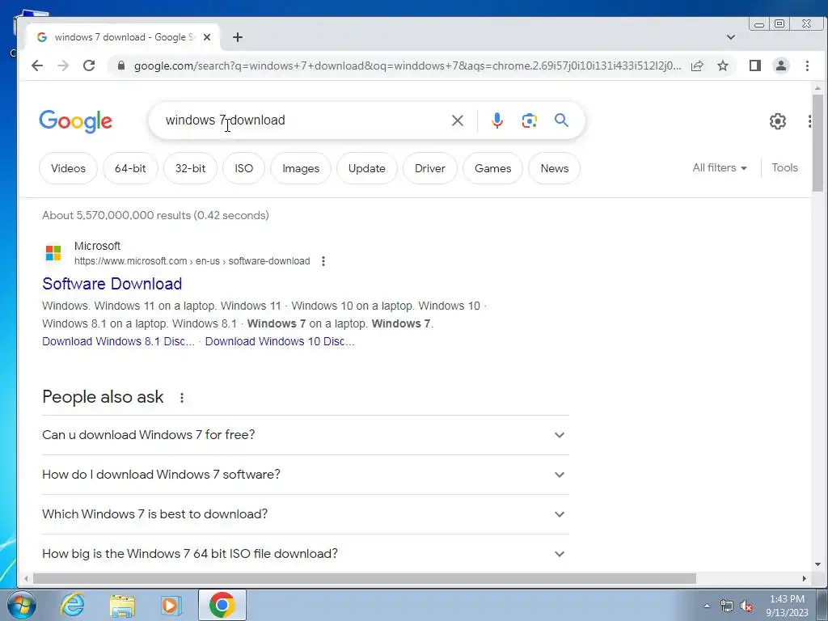The image size is (828, 621).
Task: Expand 'How big is the Windows 7 64 bit ISO'
Action: point(305,553)
